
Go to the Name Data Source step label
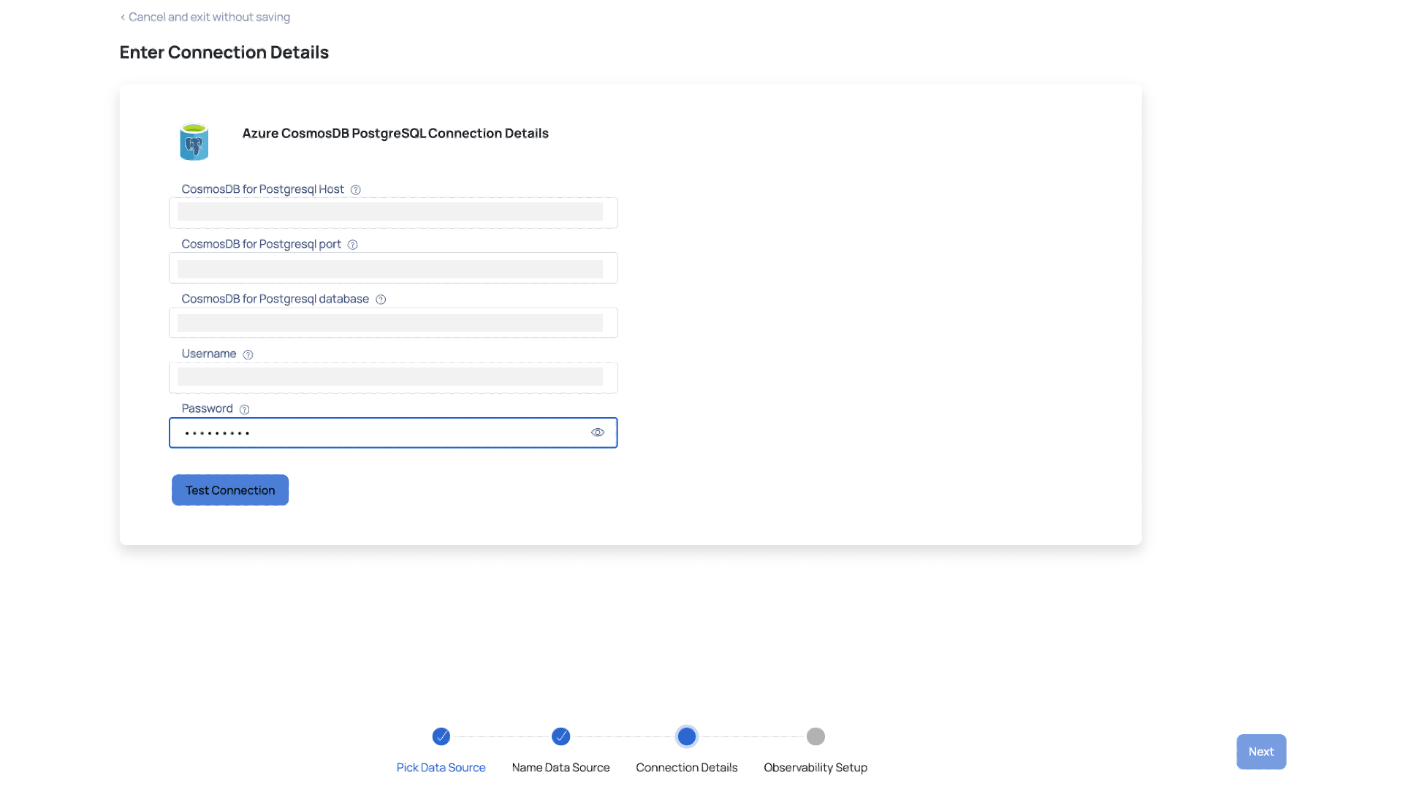[561, 767]
